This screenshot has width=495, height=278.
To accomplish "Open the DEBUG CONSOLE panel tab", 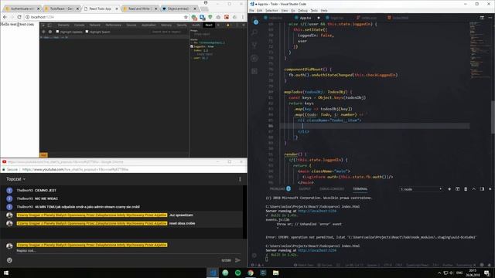I will pyautogui.click(x=332, y=188).
